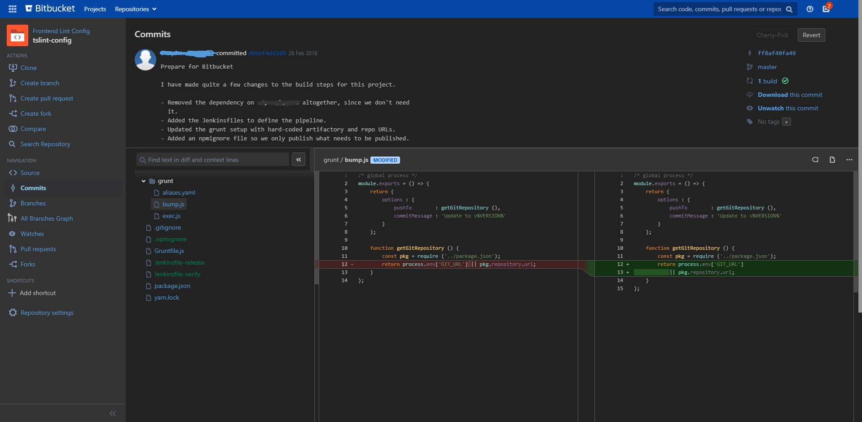
Task: Click the search magnifier in the top bar
Action: 789,9
